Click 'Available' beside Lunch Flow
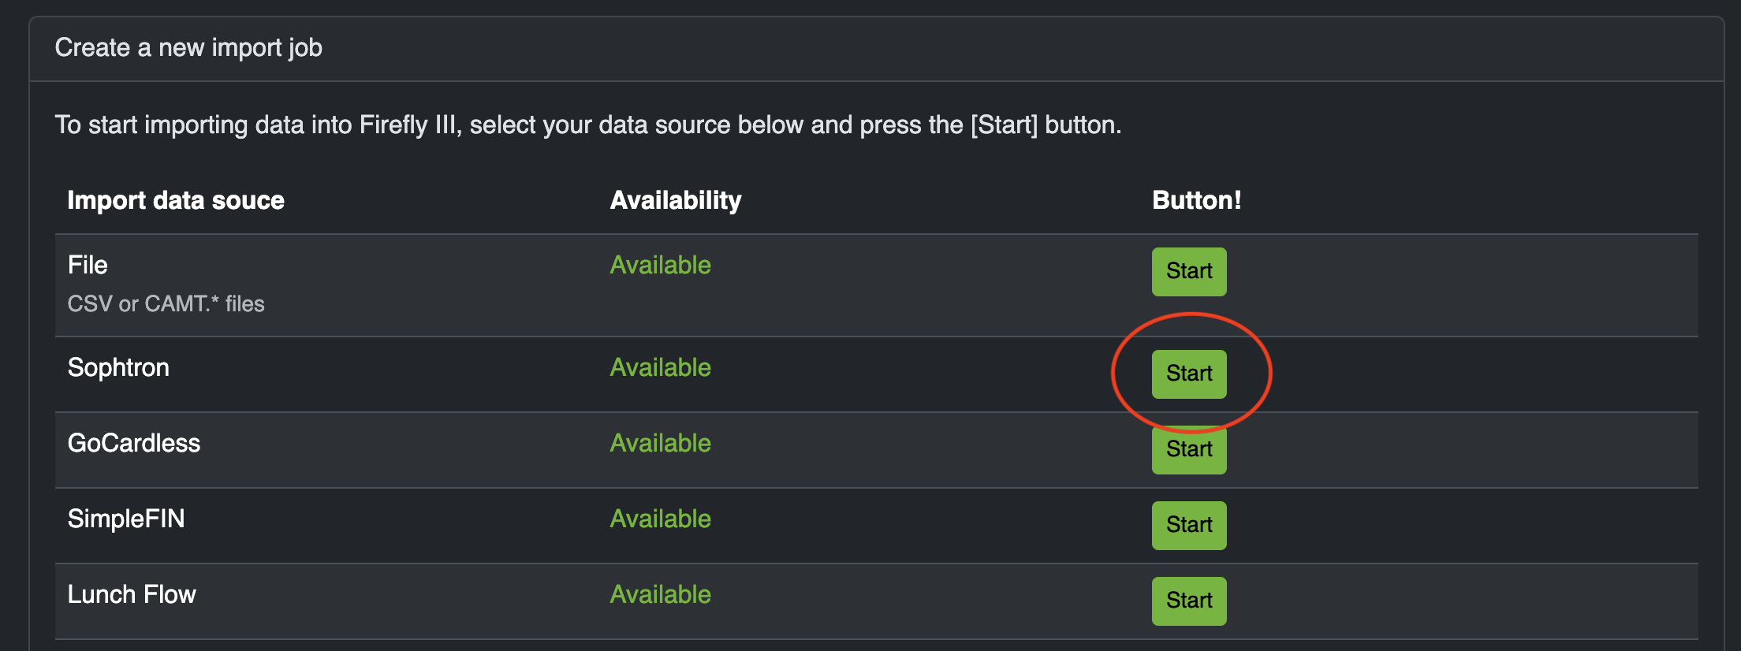Viewport: 1741px width, 651px height. point(660,593)
